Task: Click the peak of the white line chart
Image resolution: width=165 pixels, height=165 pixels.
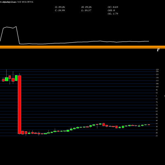Action: click(16, 26)
